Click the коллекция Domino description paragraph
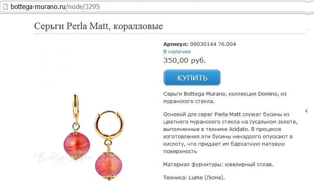 (x=225, y=98)
